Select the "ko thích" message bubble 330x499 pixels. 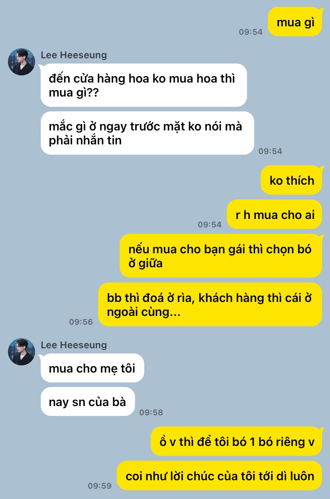291,180
